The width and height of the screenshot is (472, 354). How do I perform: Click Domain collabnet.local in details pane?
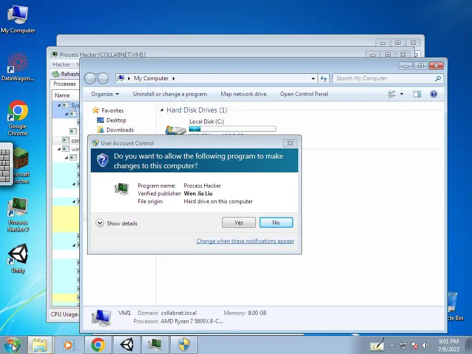tap(167, 313)
